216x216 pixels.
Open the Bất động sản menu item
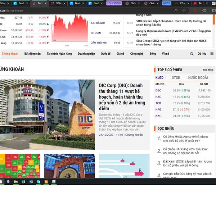32,54
